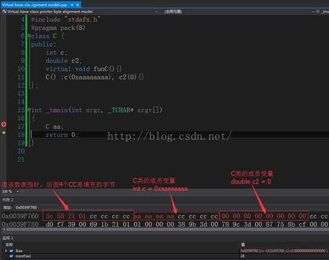Click the sizeof(aa) value 24
The height and width of the screenshot is (260, 329).
click(242, 256)
